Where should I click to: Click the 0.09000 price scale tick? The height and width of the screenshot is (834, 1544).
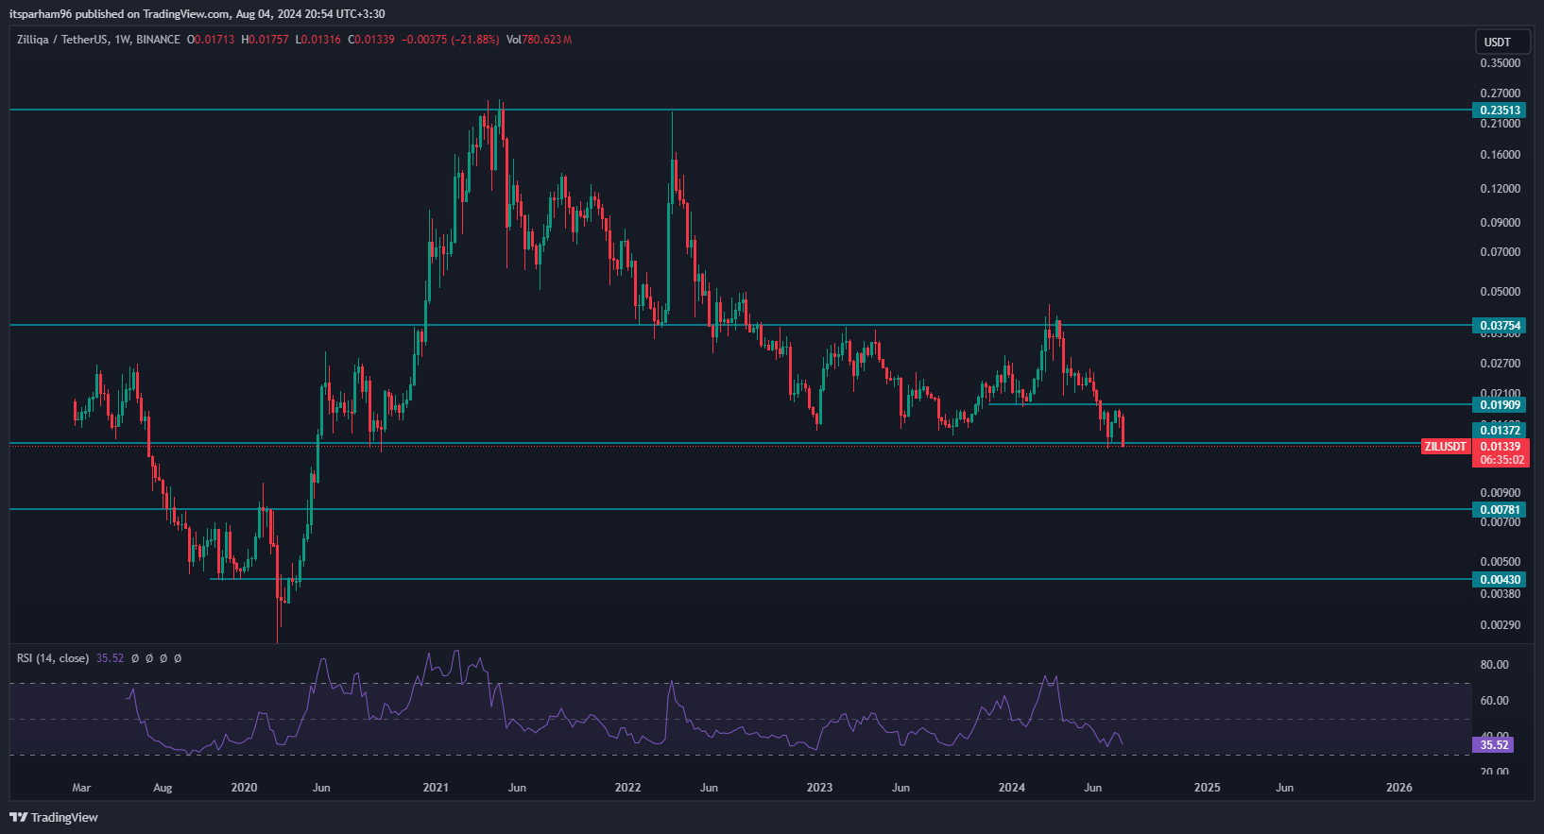(x=1501, y=223)
